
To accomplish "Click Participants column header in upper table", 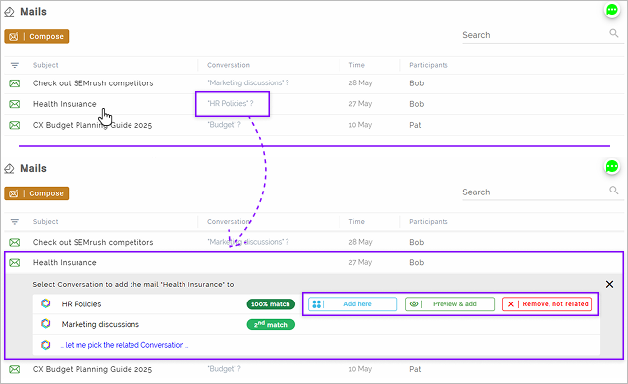I will click(429, 65).
